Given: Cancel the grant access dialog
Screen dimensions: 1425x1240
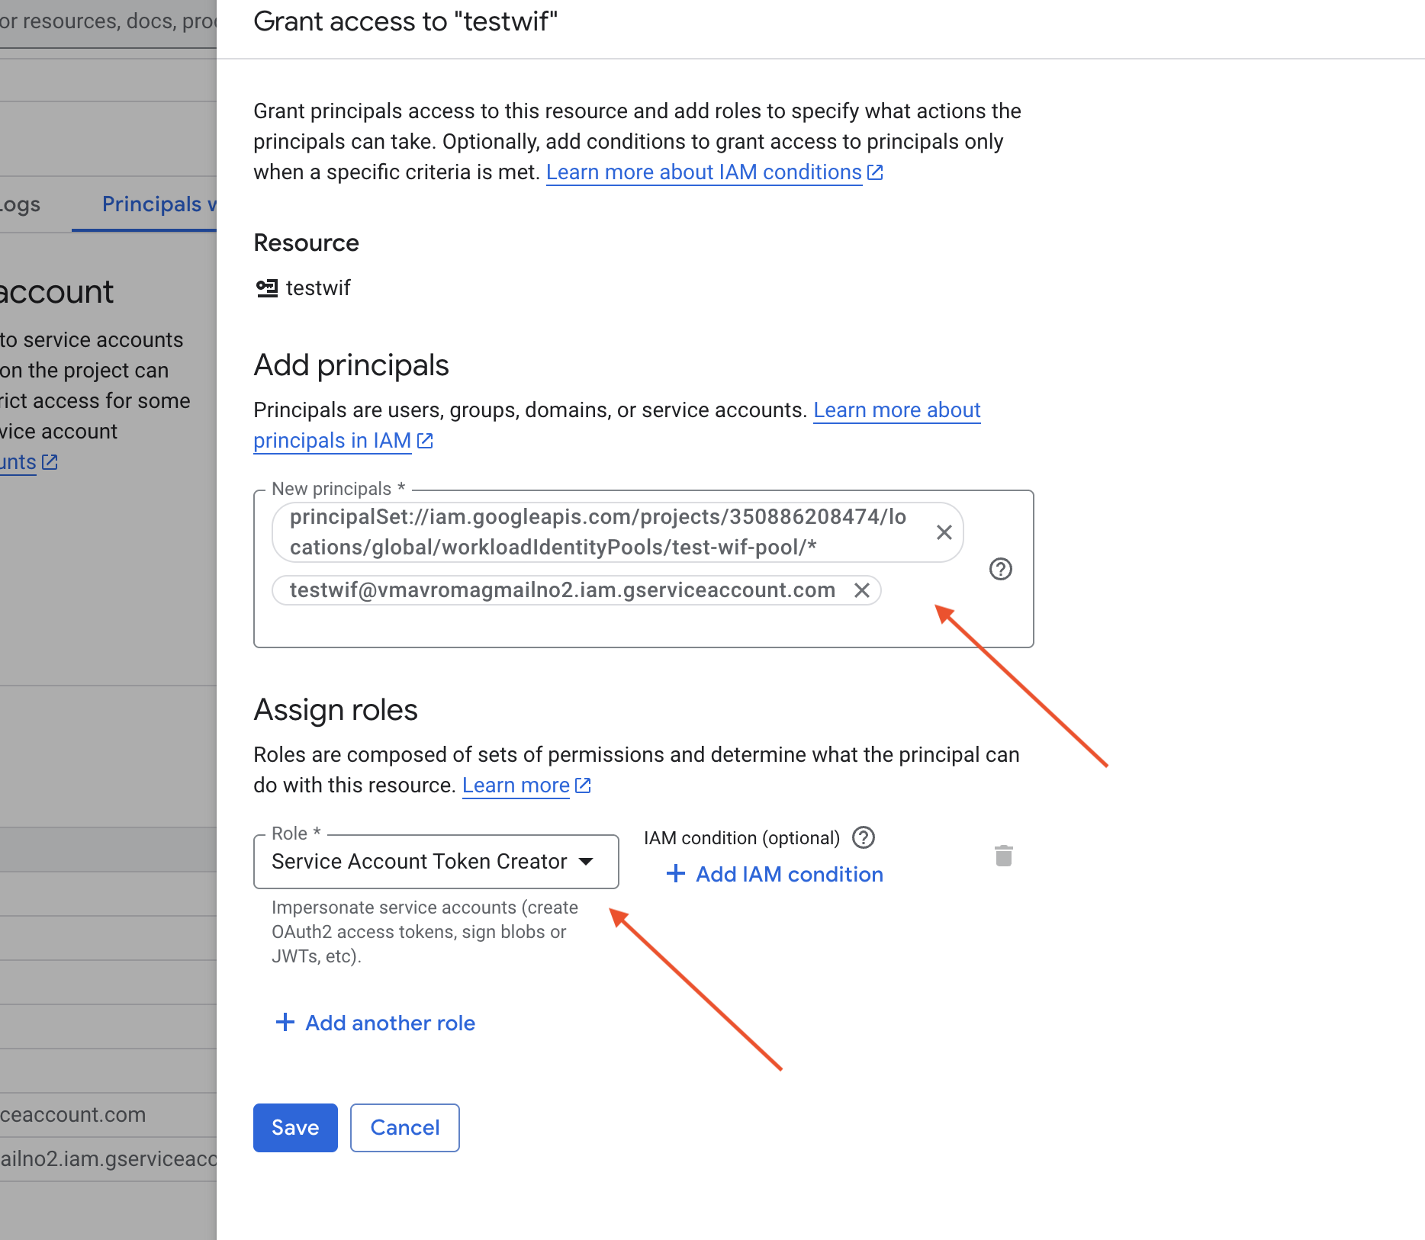Looking at the screenshot, I should 404,1127.
